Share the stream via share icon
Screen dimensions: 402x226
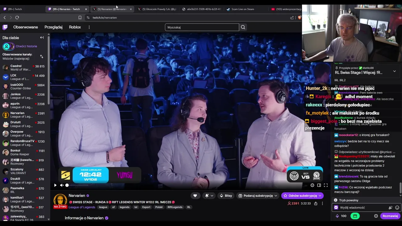click(316, 203)
